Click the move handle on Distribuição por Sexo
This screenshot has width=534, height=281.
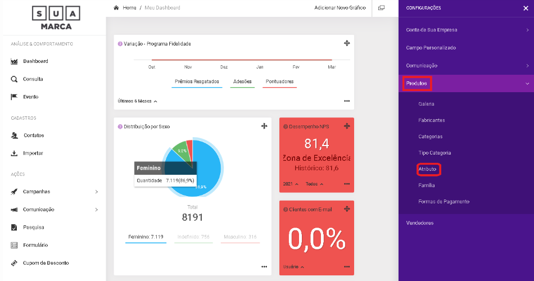click(264, 126)
